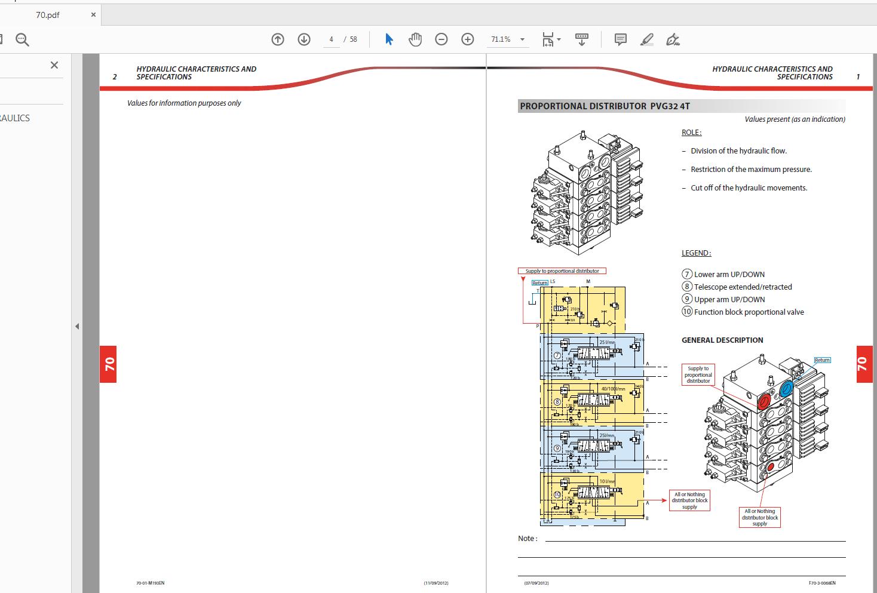Zoom out with the minus button

pyautogui.click(x=441, y=39)
